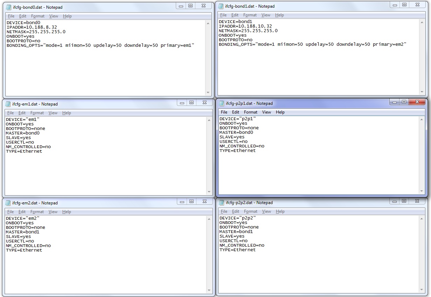Maximize the ifcfg-bond0.dat Notepad window
The height and width of the screenshot is (297, 431).
(190, 6)
